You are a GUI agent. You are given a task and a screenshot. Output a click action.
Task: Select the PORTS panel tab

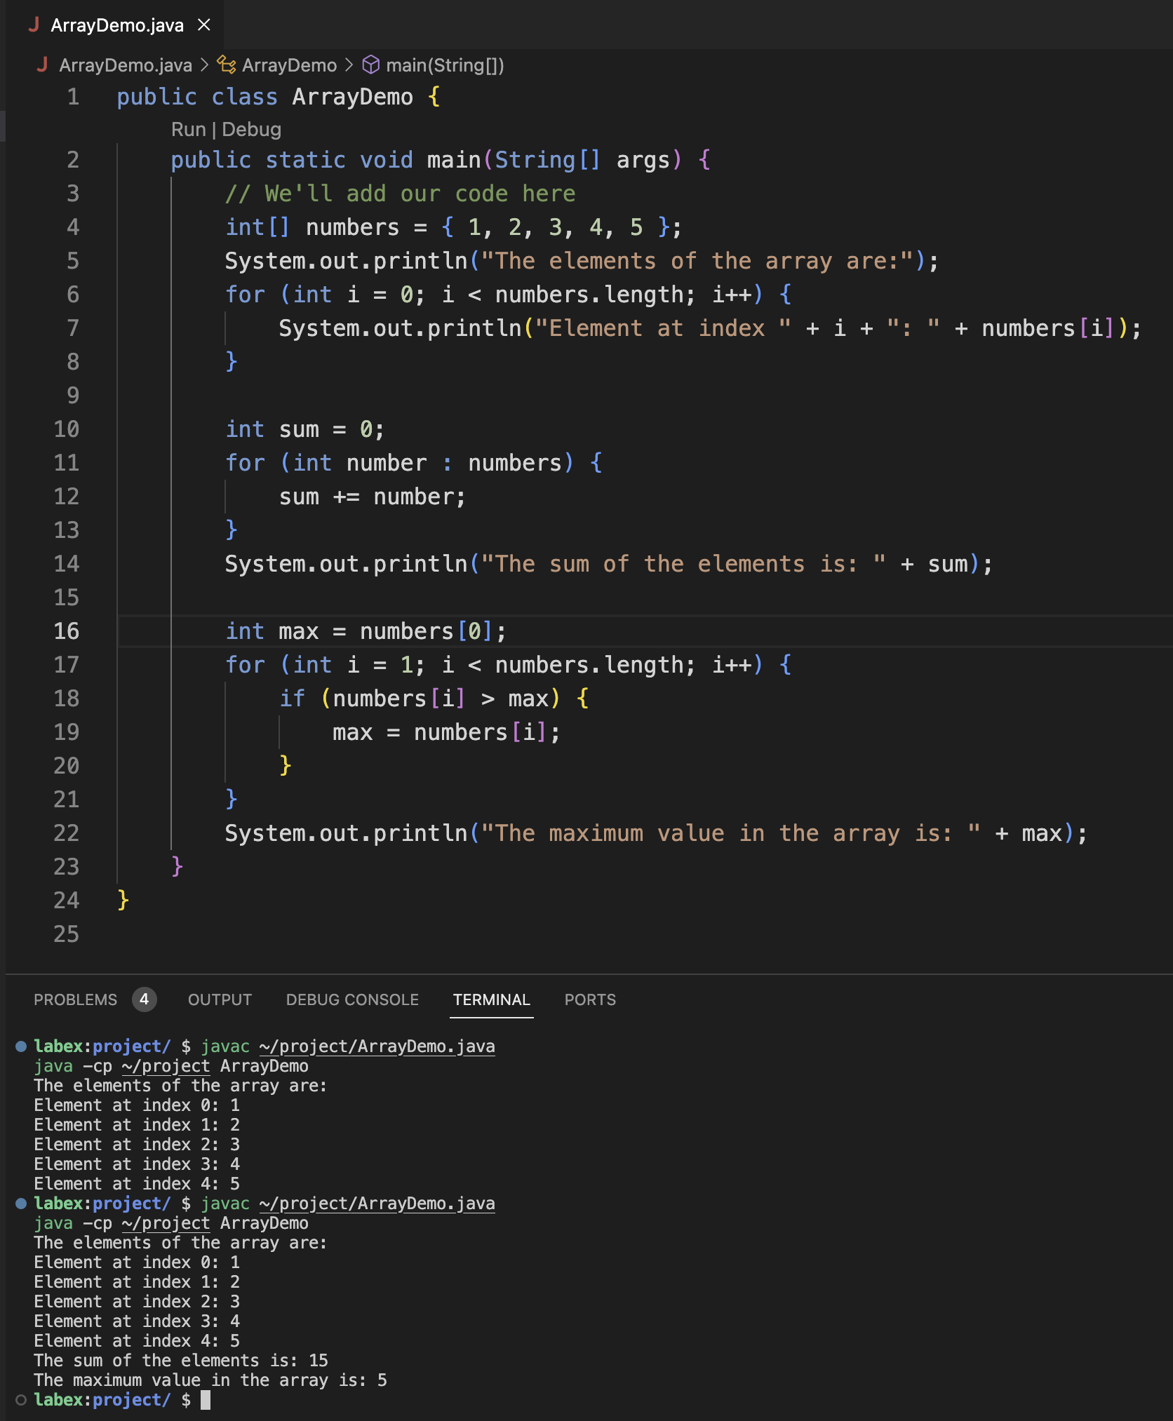point(590,999)
